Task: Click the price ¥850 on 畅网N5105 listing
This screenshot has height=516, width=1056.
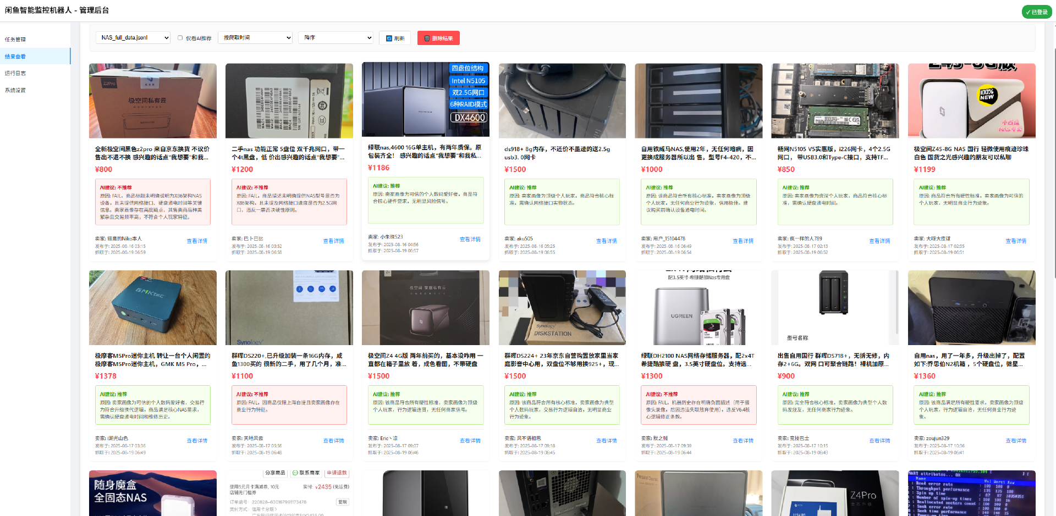Action: [786, 169]
